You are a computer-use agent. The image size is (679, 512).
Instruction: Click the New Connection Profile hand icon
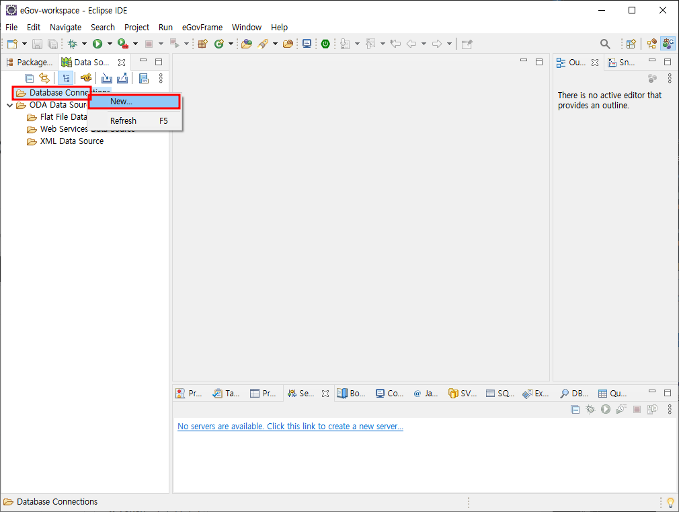point(86,78)
